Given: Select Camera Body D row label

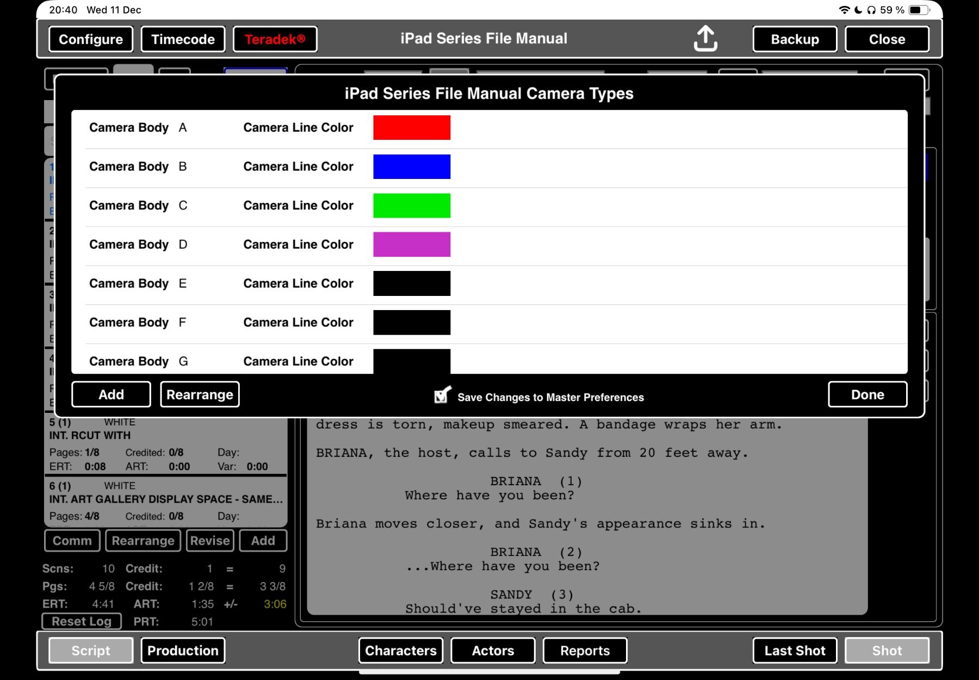Looking at the screenshot, I should [129, 244].
